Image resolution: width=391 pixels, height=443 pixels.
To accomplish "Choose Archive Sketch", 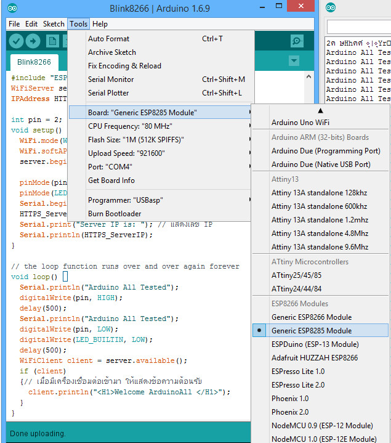I will [161, 52].
